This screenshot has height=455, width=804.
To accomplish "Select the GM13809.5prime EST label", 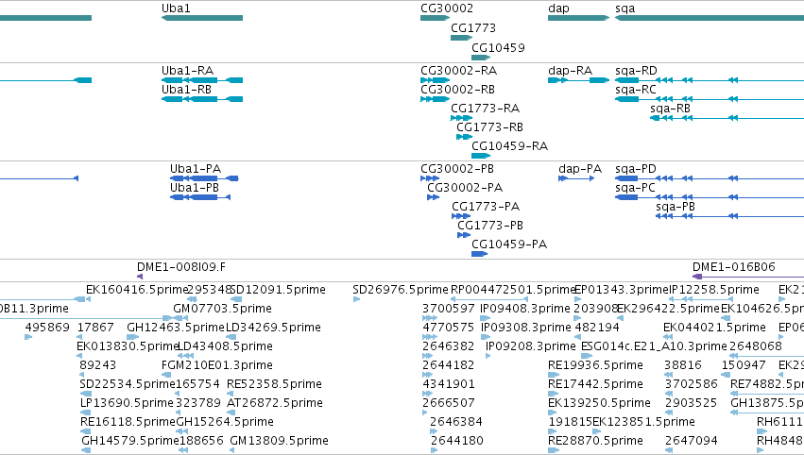I will [279, 441].
